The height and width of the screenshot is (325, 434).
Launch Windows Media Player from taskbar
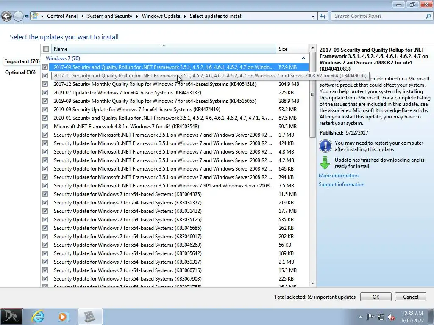click(x=63, y=317)
